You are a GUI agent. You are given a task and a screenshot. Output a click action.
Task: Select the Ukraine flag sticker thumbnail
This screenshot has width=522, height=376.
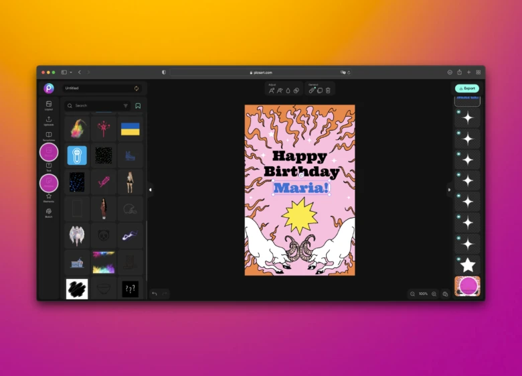pyautogui.click(x=130, y=128)
